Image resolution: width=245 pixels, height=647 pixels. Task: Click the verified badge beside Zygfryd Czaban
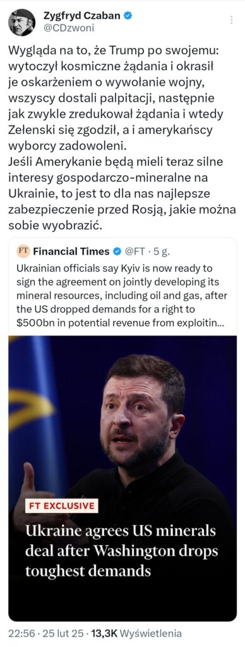pyautogui.click(x=128, y=16)
